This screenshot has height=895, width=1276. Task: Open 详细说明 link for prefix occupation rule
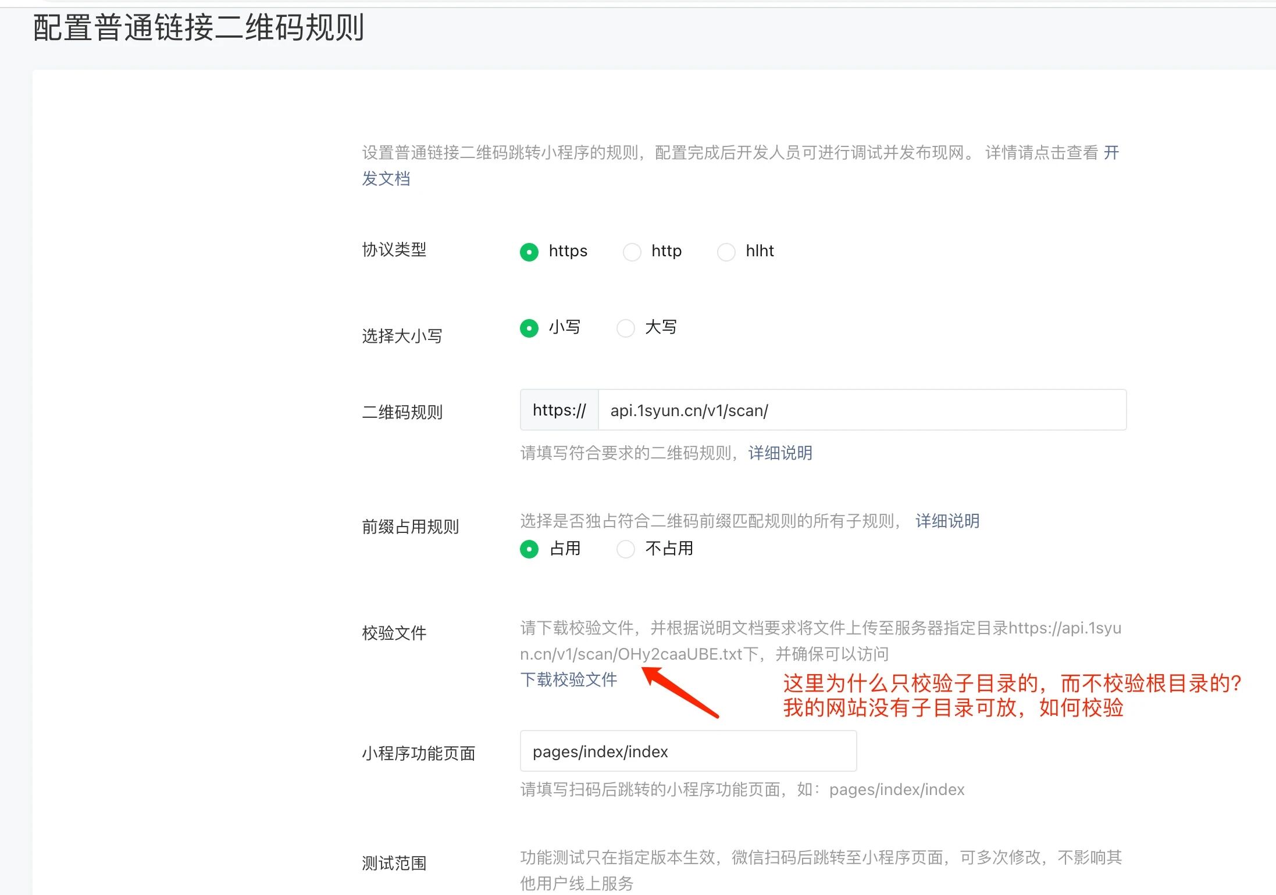point(947,521)
